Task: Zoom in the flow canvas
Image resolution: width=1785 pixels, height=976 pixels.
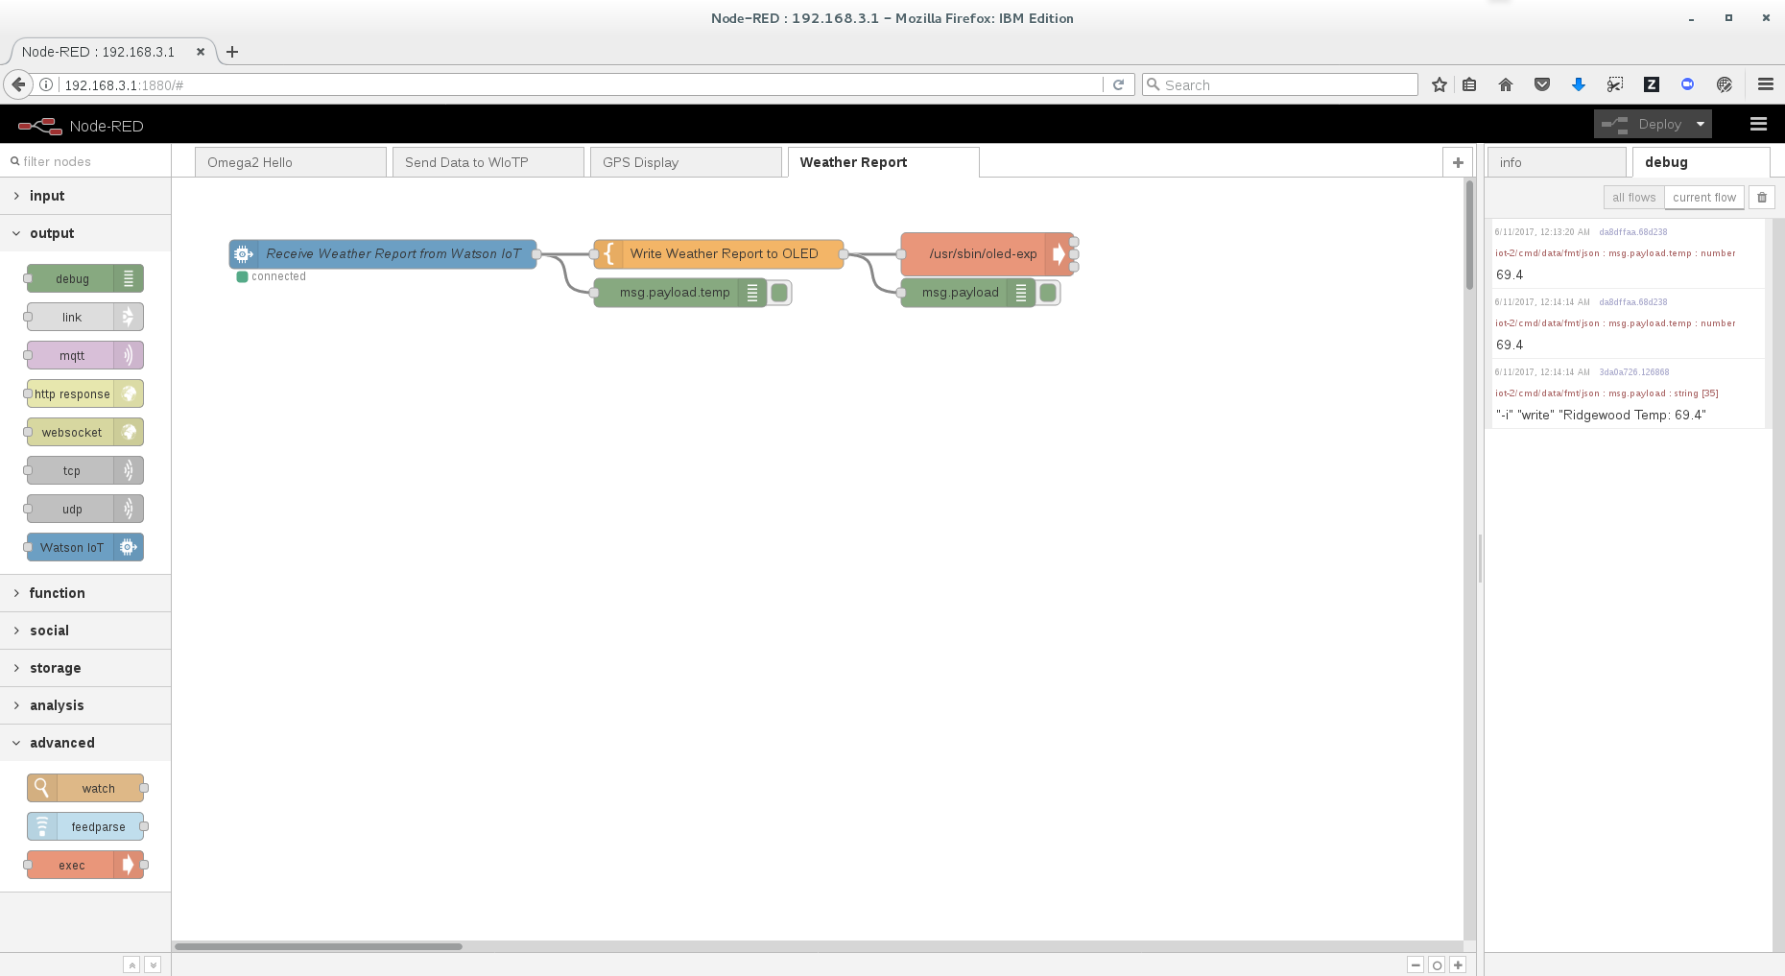Action: tap(1458, 964)
